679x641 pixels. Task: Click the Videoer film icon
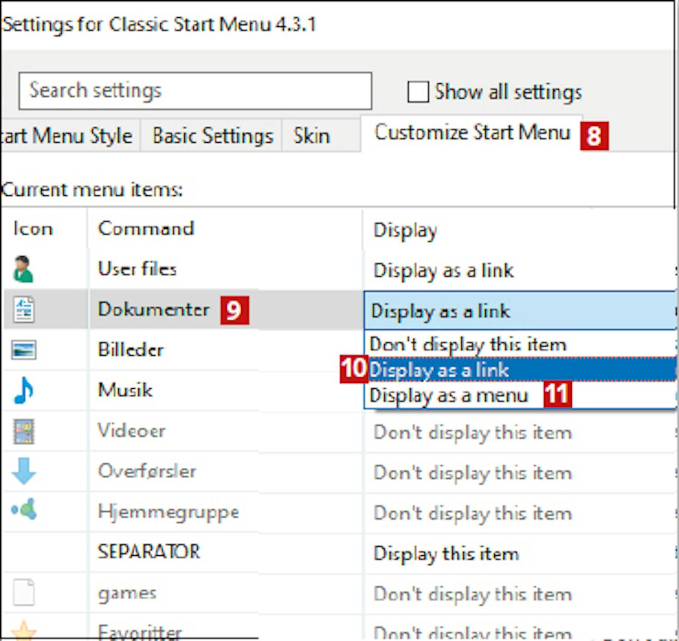coord(23,431)
